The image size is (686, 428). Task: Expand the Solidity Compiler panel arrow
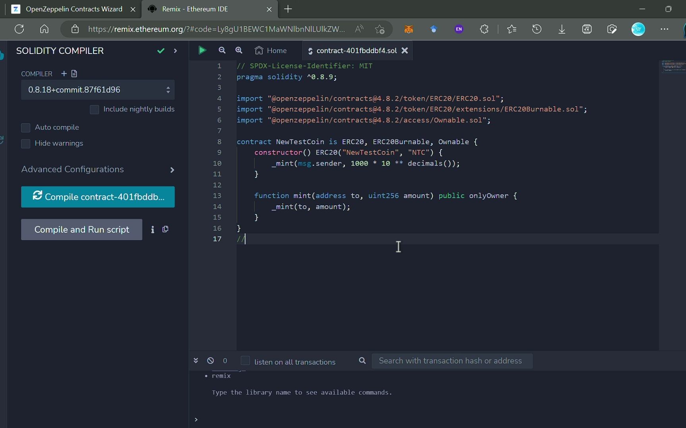(x=175, y=51)
